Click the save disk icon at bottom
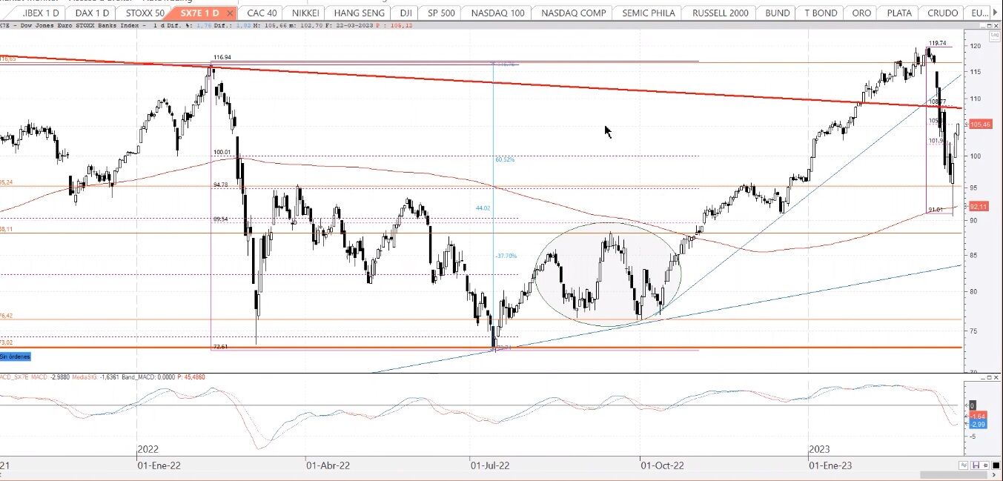Image resolution: width=1003 pixels, height=481 pixels. pyautogui.click(x=976, y=465)
